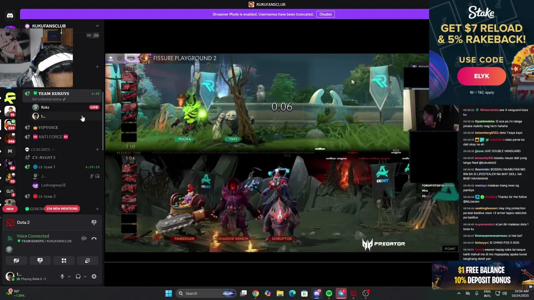Viewport: 534px width, 300px height.
Task: Open the server with 346 badge
Action: click(10, 137)
